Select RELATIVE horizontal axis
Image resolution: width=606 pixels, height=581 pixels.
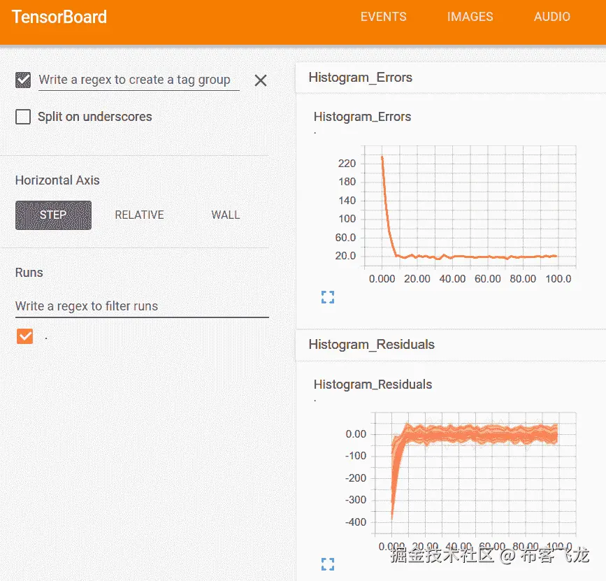pyautogui.click(x=140, y=215)
